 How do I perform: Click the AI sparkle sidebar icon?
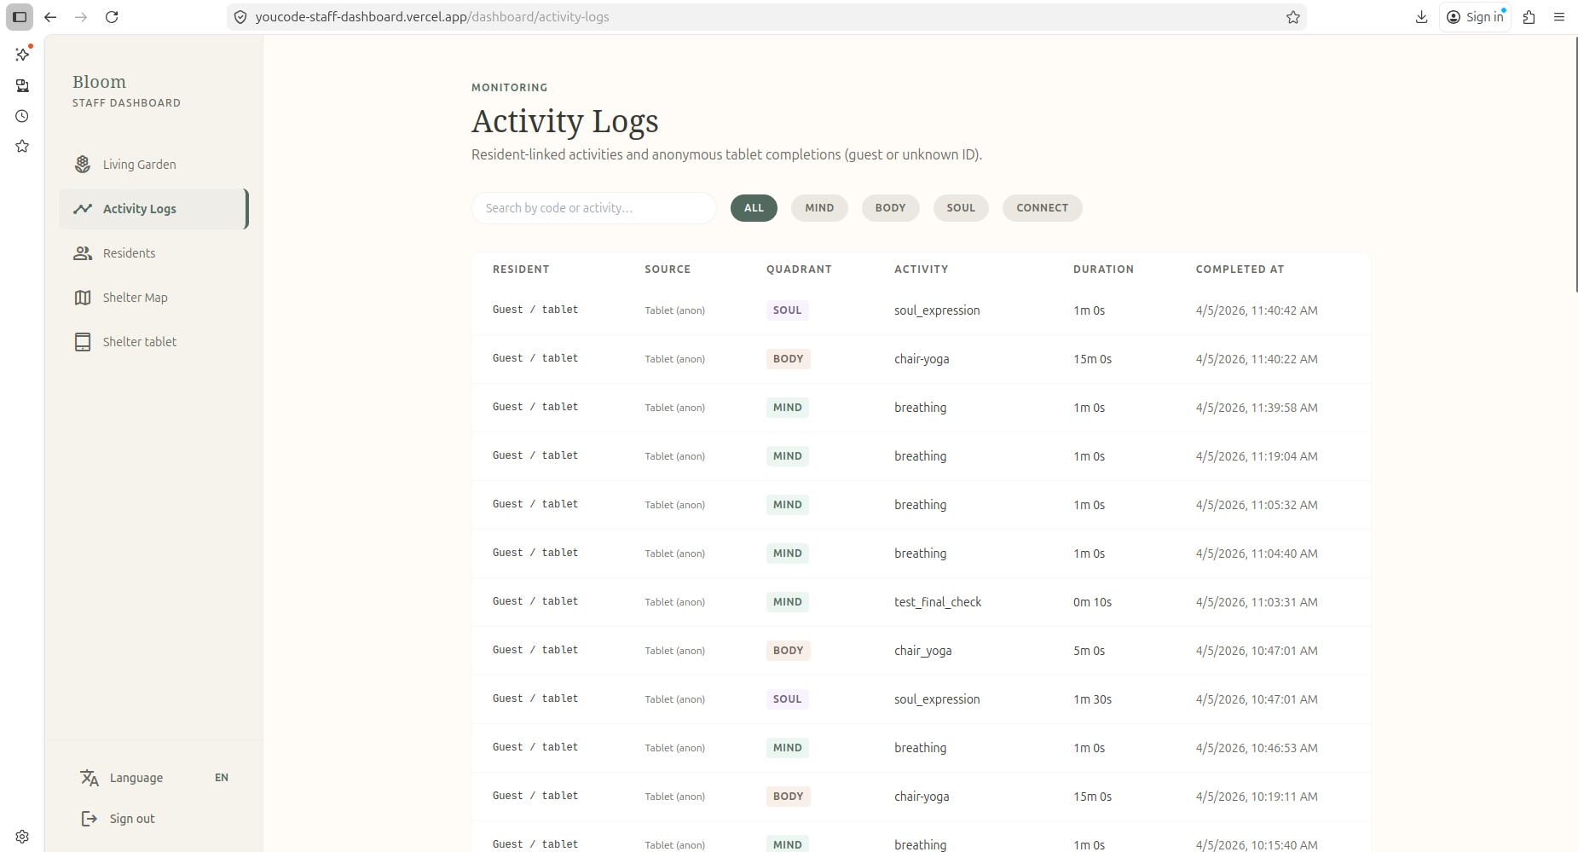pyautogui.click(x=22, y=55)
